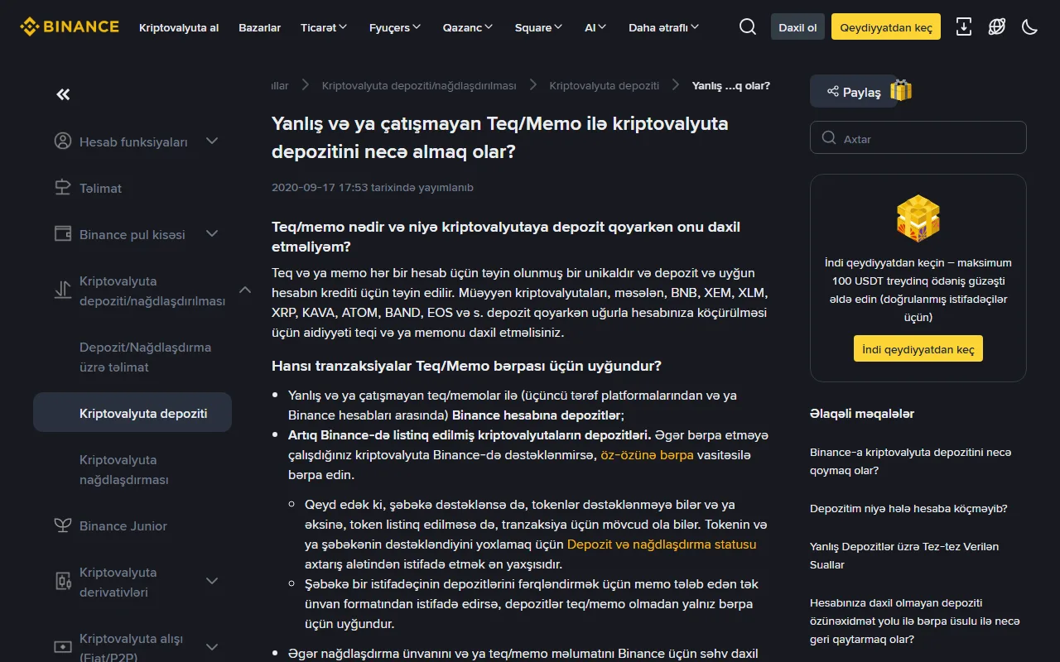Viewport: 1060px width, 662px height.
Task: Click the Təlimat signpost icon
Action: tap(63, 188)
